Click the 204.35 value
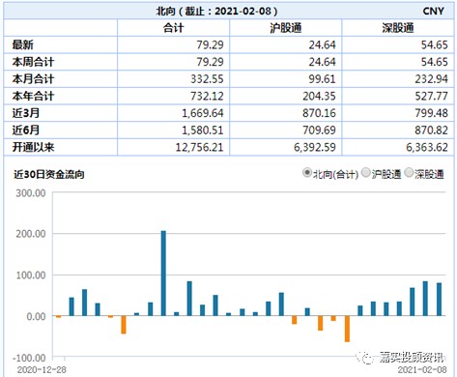The width and height of the screenshot is (457, 377). click(x=319, y=96)
